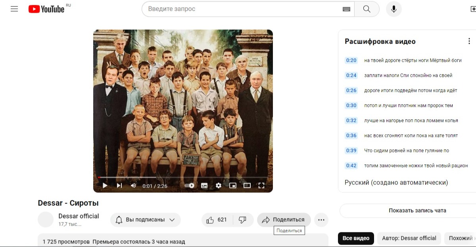Select transcript line 'лучше на нагорье поп'

point(411,120)
